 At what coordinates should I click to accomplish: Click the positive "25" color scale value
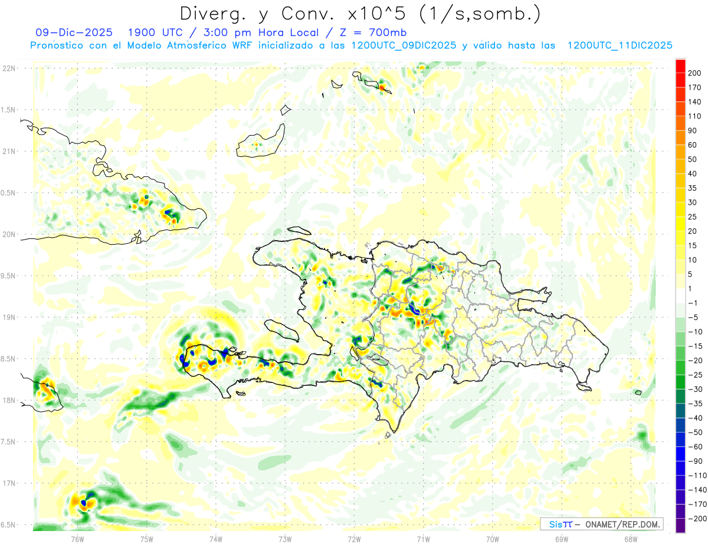693,217
